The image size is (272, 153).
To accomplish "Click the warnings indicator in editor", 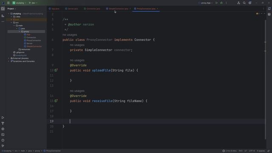I will point(258,14).
